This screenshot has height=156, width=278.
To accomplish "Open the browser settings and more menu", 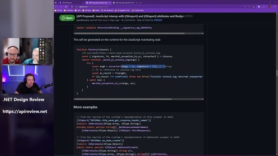I will point(275,7).
